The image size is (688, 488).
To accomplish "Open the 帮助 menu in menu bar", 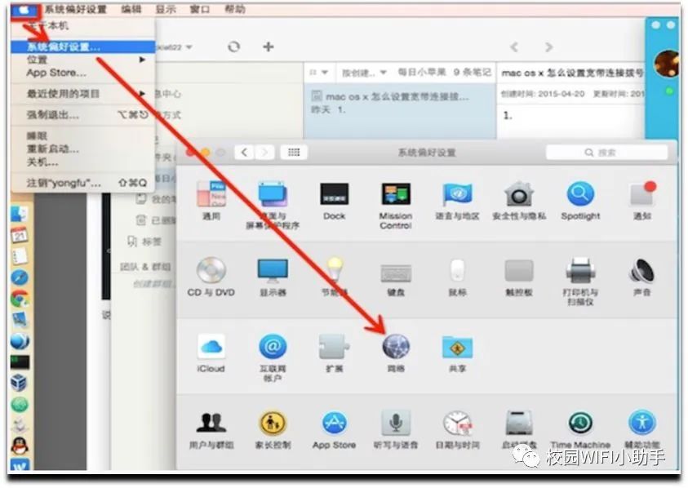I will 235,9.
